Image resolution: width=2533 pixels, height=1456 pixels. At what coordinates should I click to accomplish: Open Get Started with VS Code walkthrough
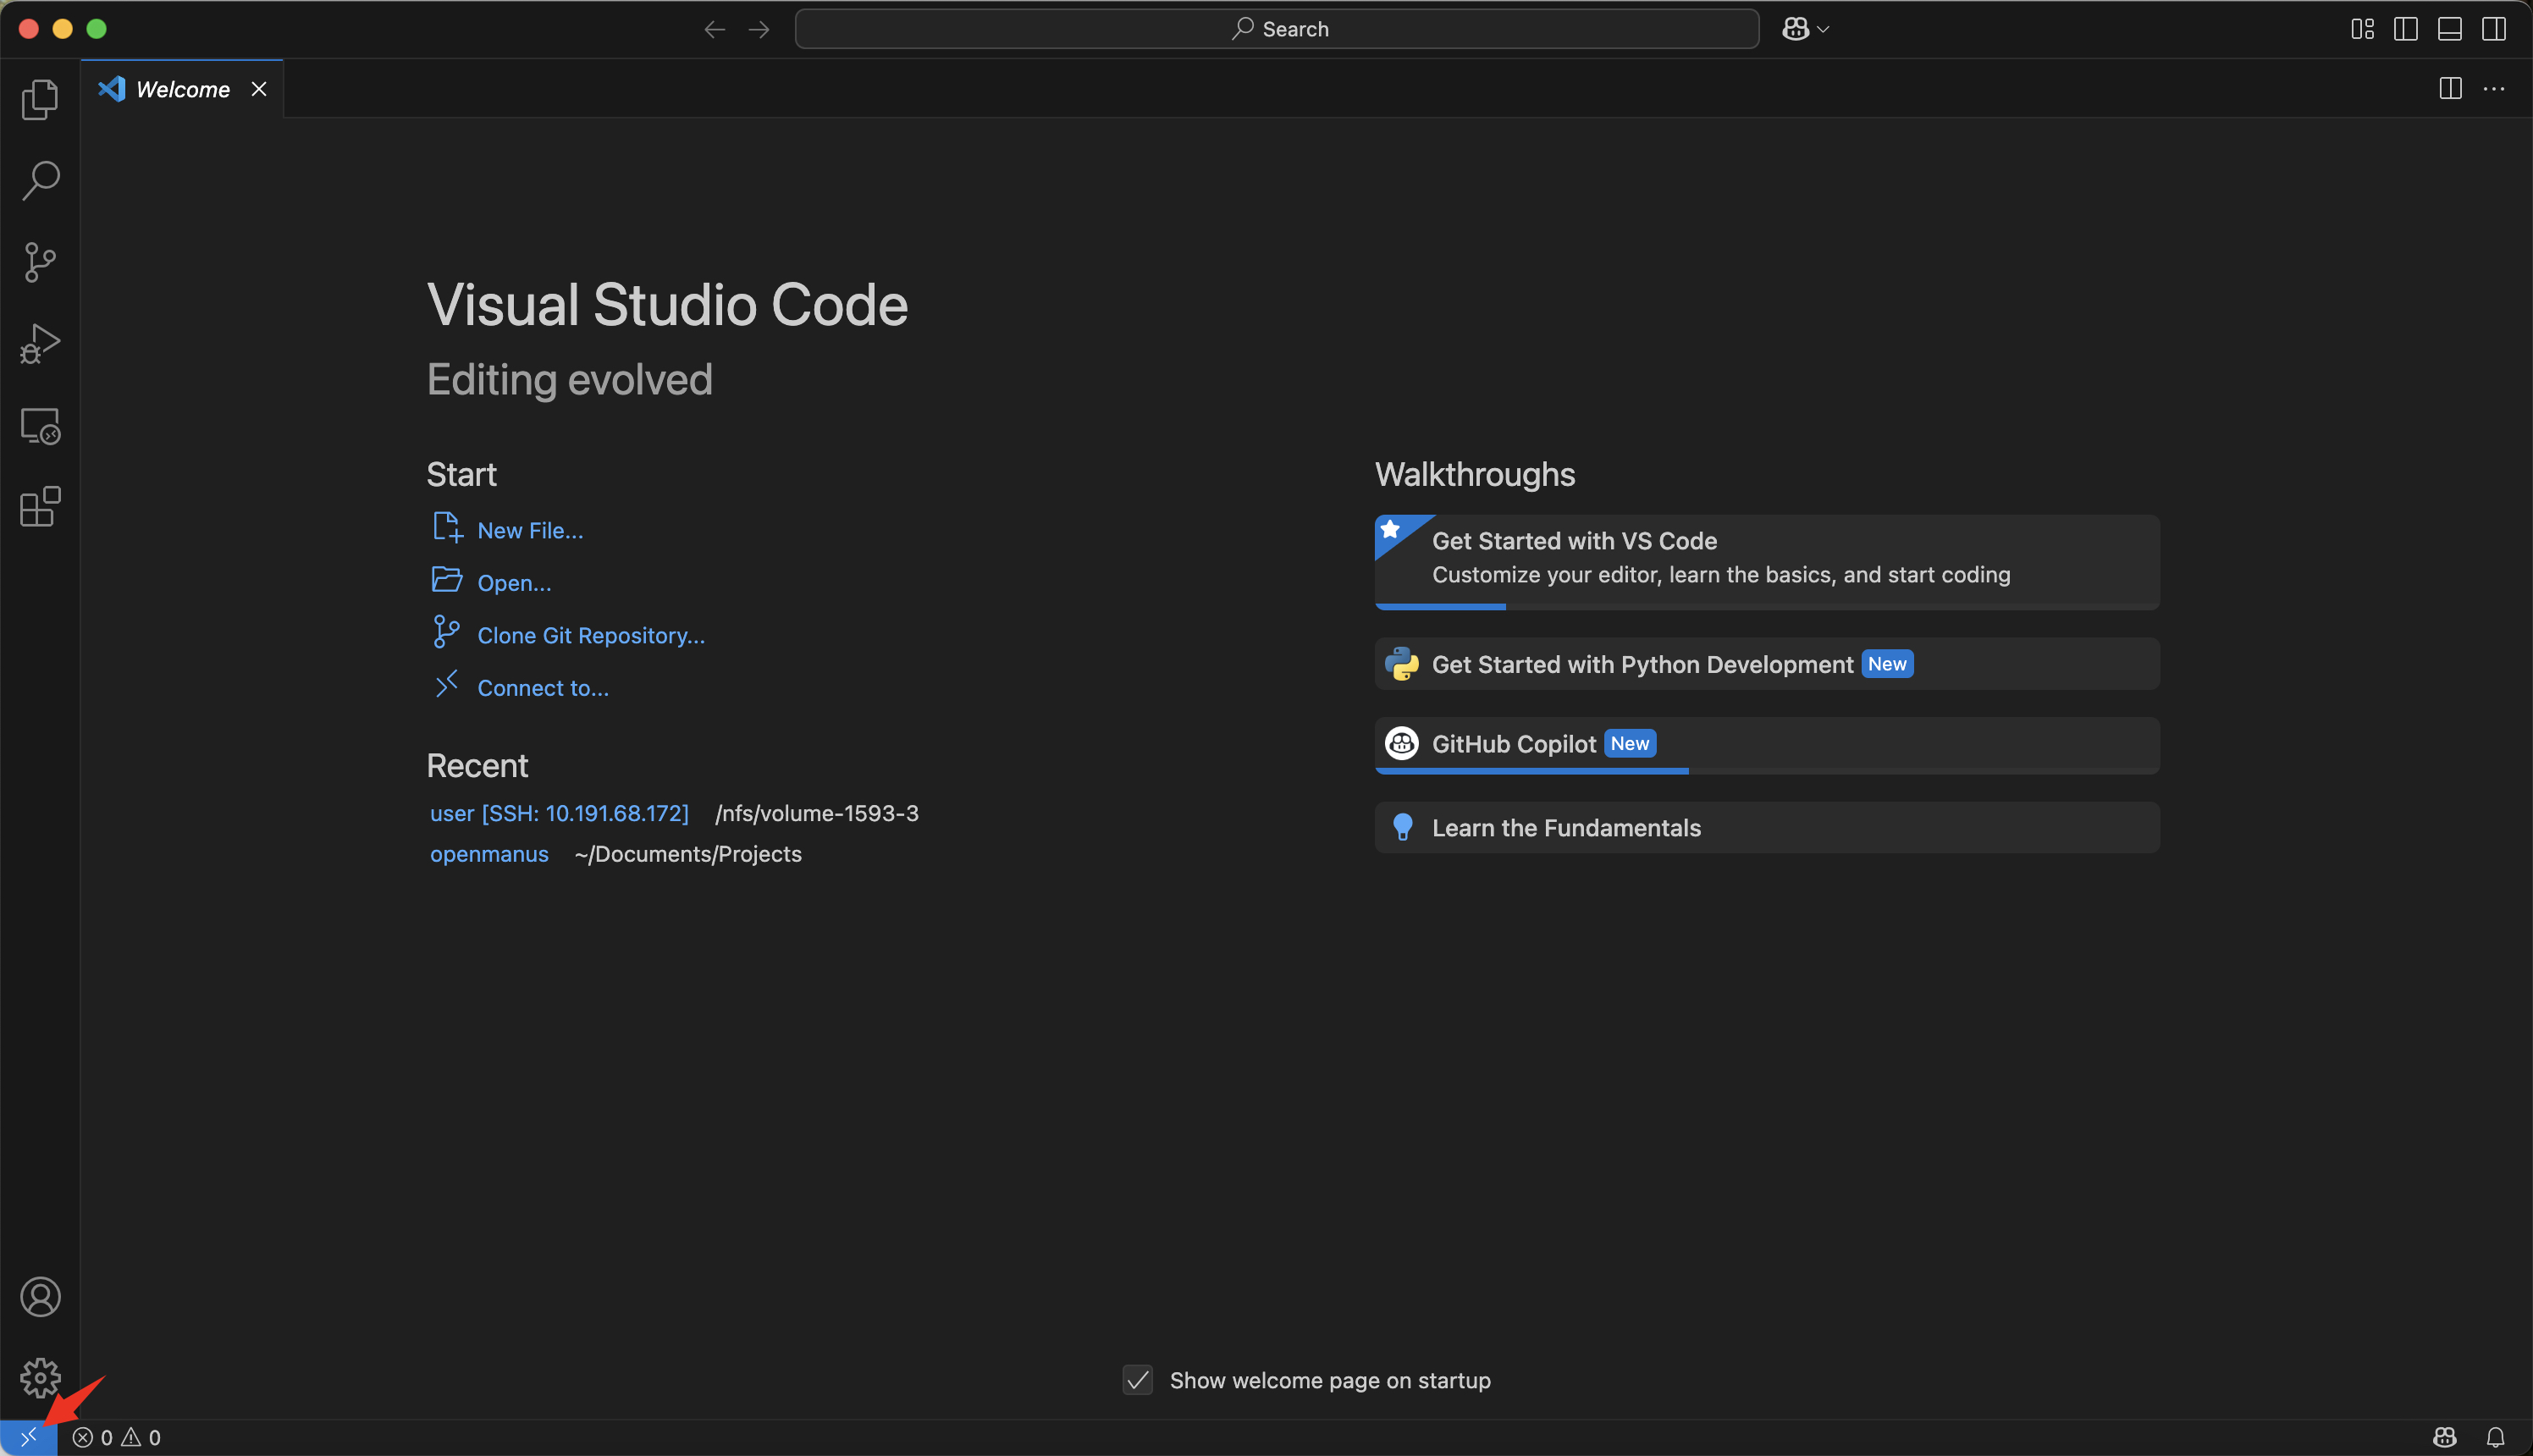pyautogui.click(x=1767, y=562)
